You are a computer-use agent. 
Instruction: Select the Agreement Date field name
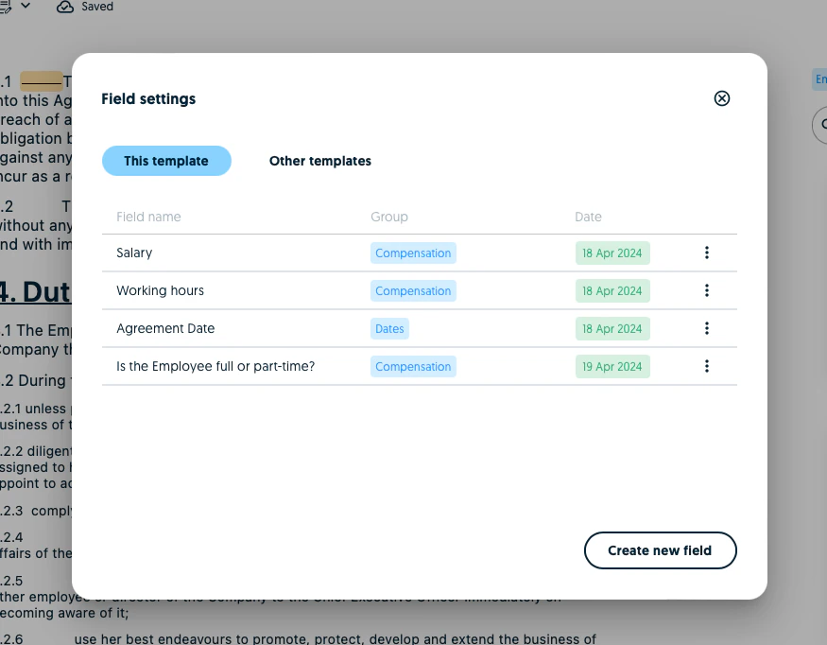click(x=165, y=328)
